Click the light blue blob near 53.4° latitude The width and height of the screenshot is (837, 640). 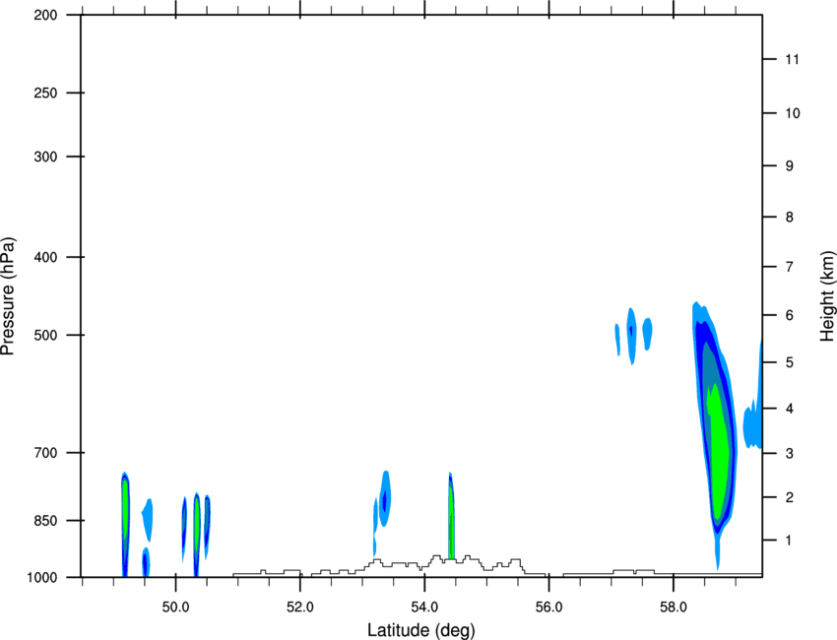point(385,497)
